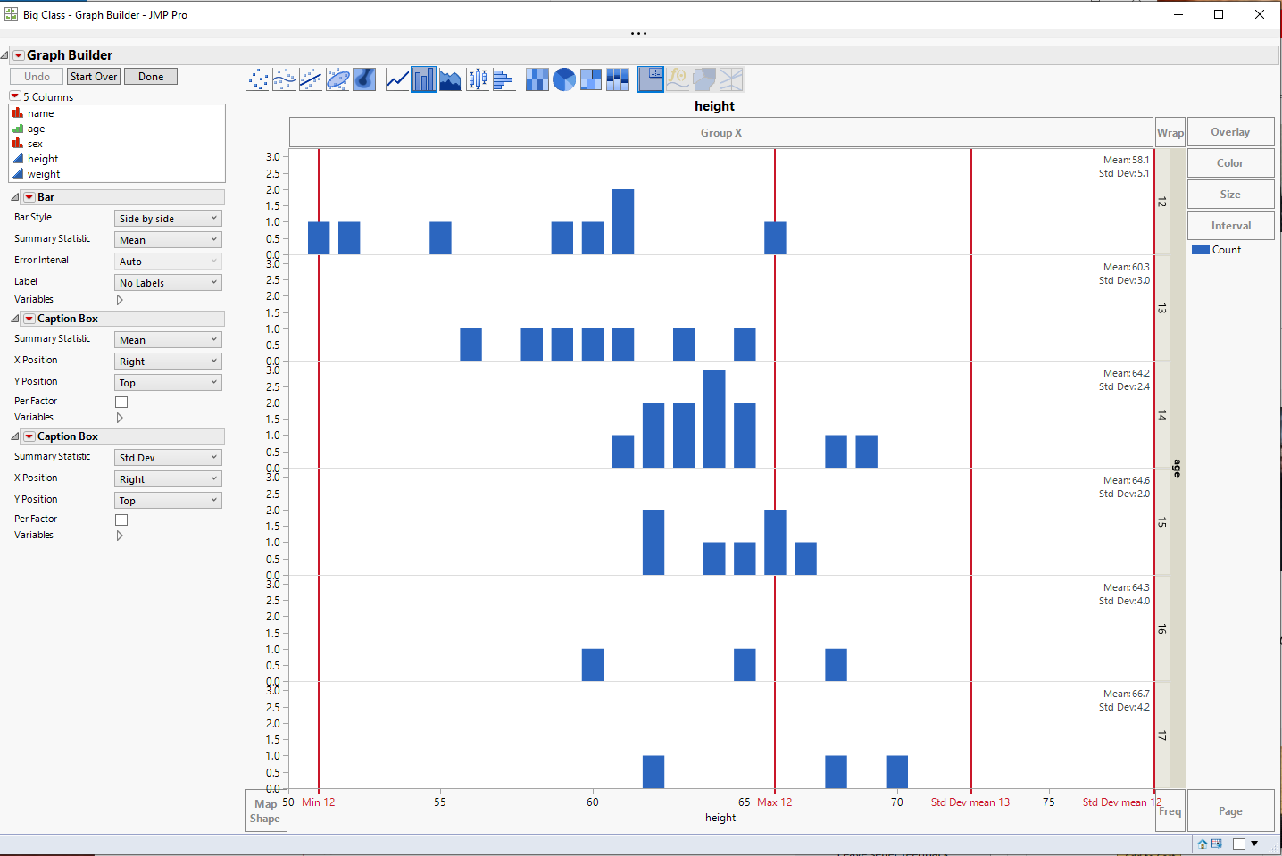Collapse the Bar properties section

pyautogui.click(x=15, y=196)
